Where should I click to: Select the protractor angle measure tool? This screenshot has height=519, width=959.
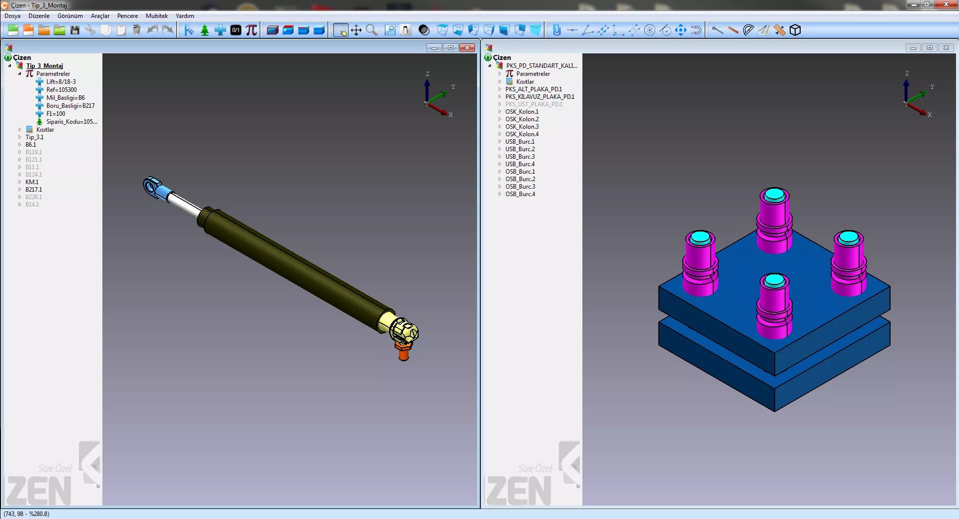tap(748, 30)
